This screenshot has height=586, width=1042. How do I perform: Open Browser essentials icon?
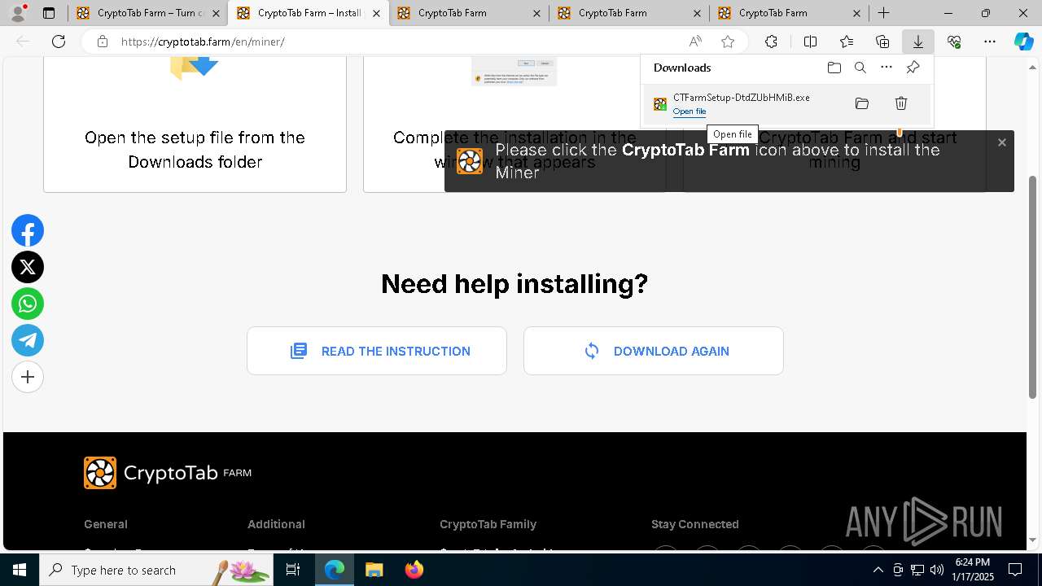(x=954, y=42)
